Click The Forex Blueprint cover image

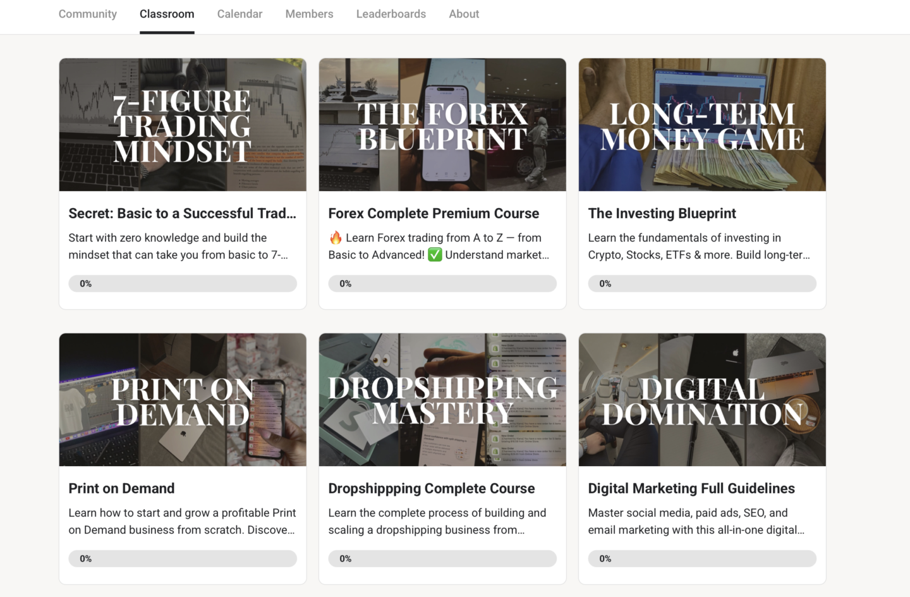(442, 125)
